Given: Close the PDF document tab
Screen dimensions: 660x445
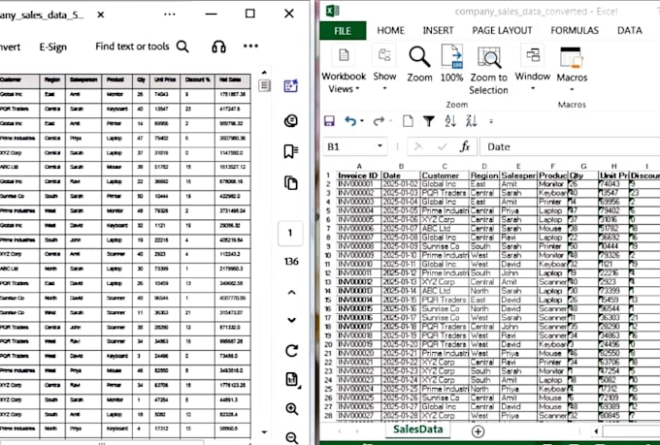Looking at the screenshot, I should 101,15.
